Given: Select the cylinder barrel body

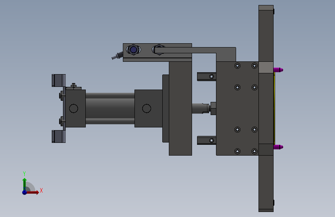Looking at the screenshot, I should [x=110, y=108].
